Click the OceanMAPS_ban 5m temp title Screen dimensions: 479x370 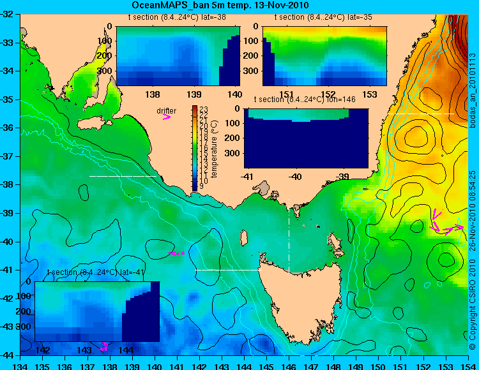click(x=220, y=5)
